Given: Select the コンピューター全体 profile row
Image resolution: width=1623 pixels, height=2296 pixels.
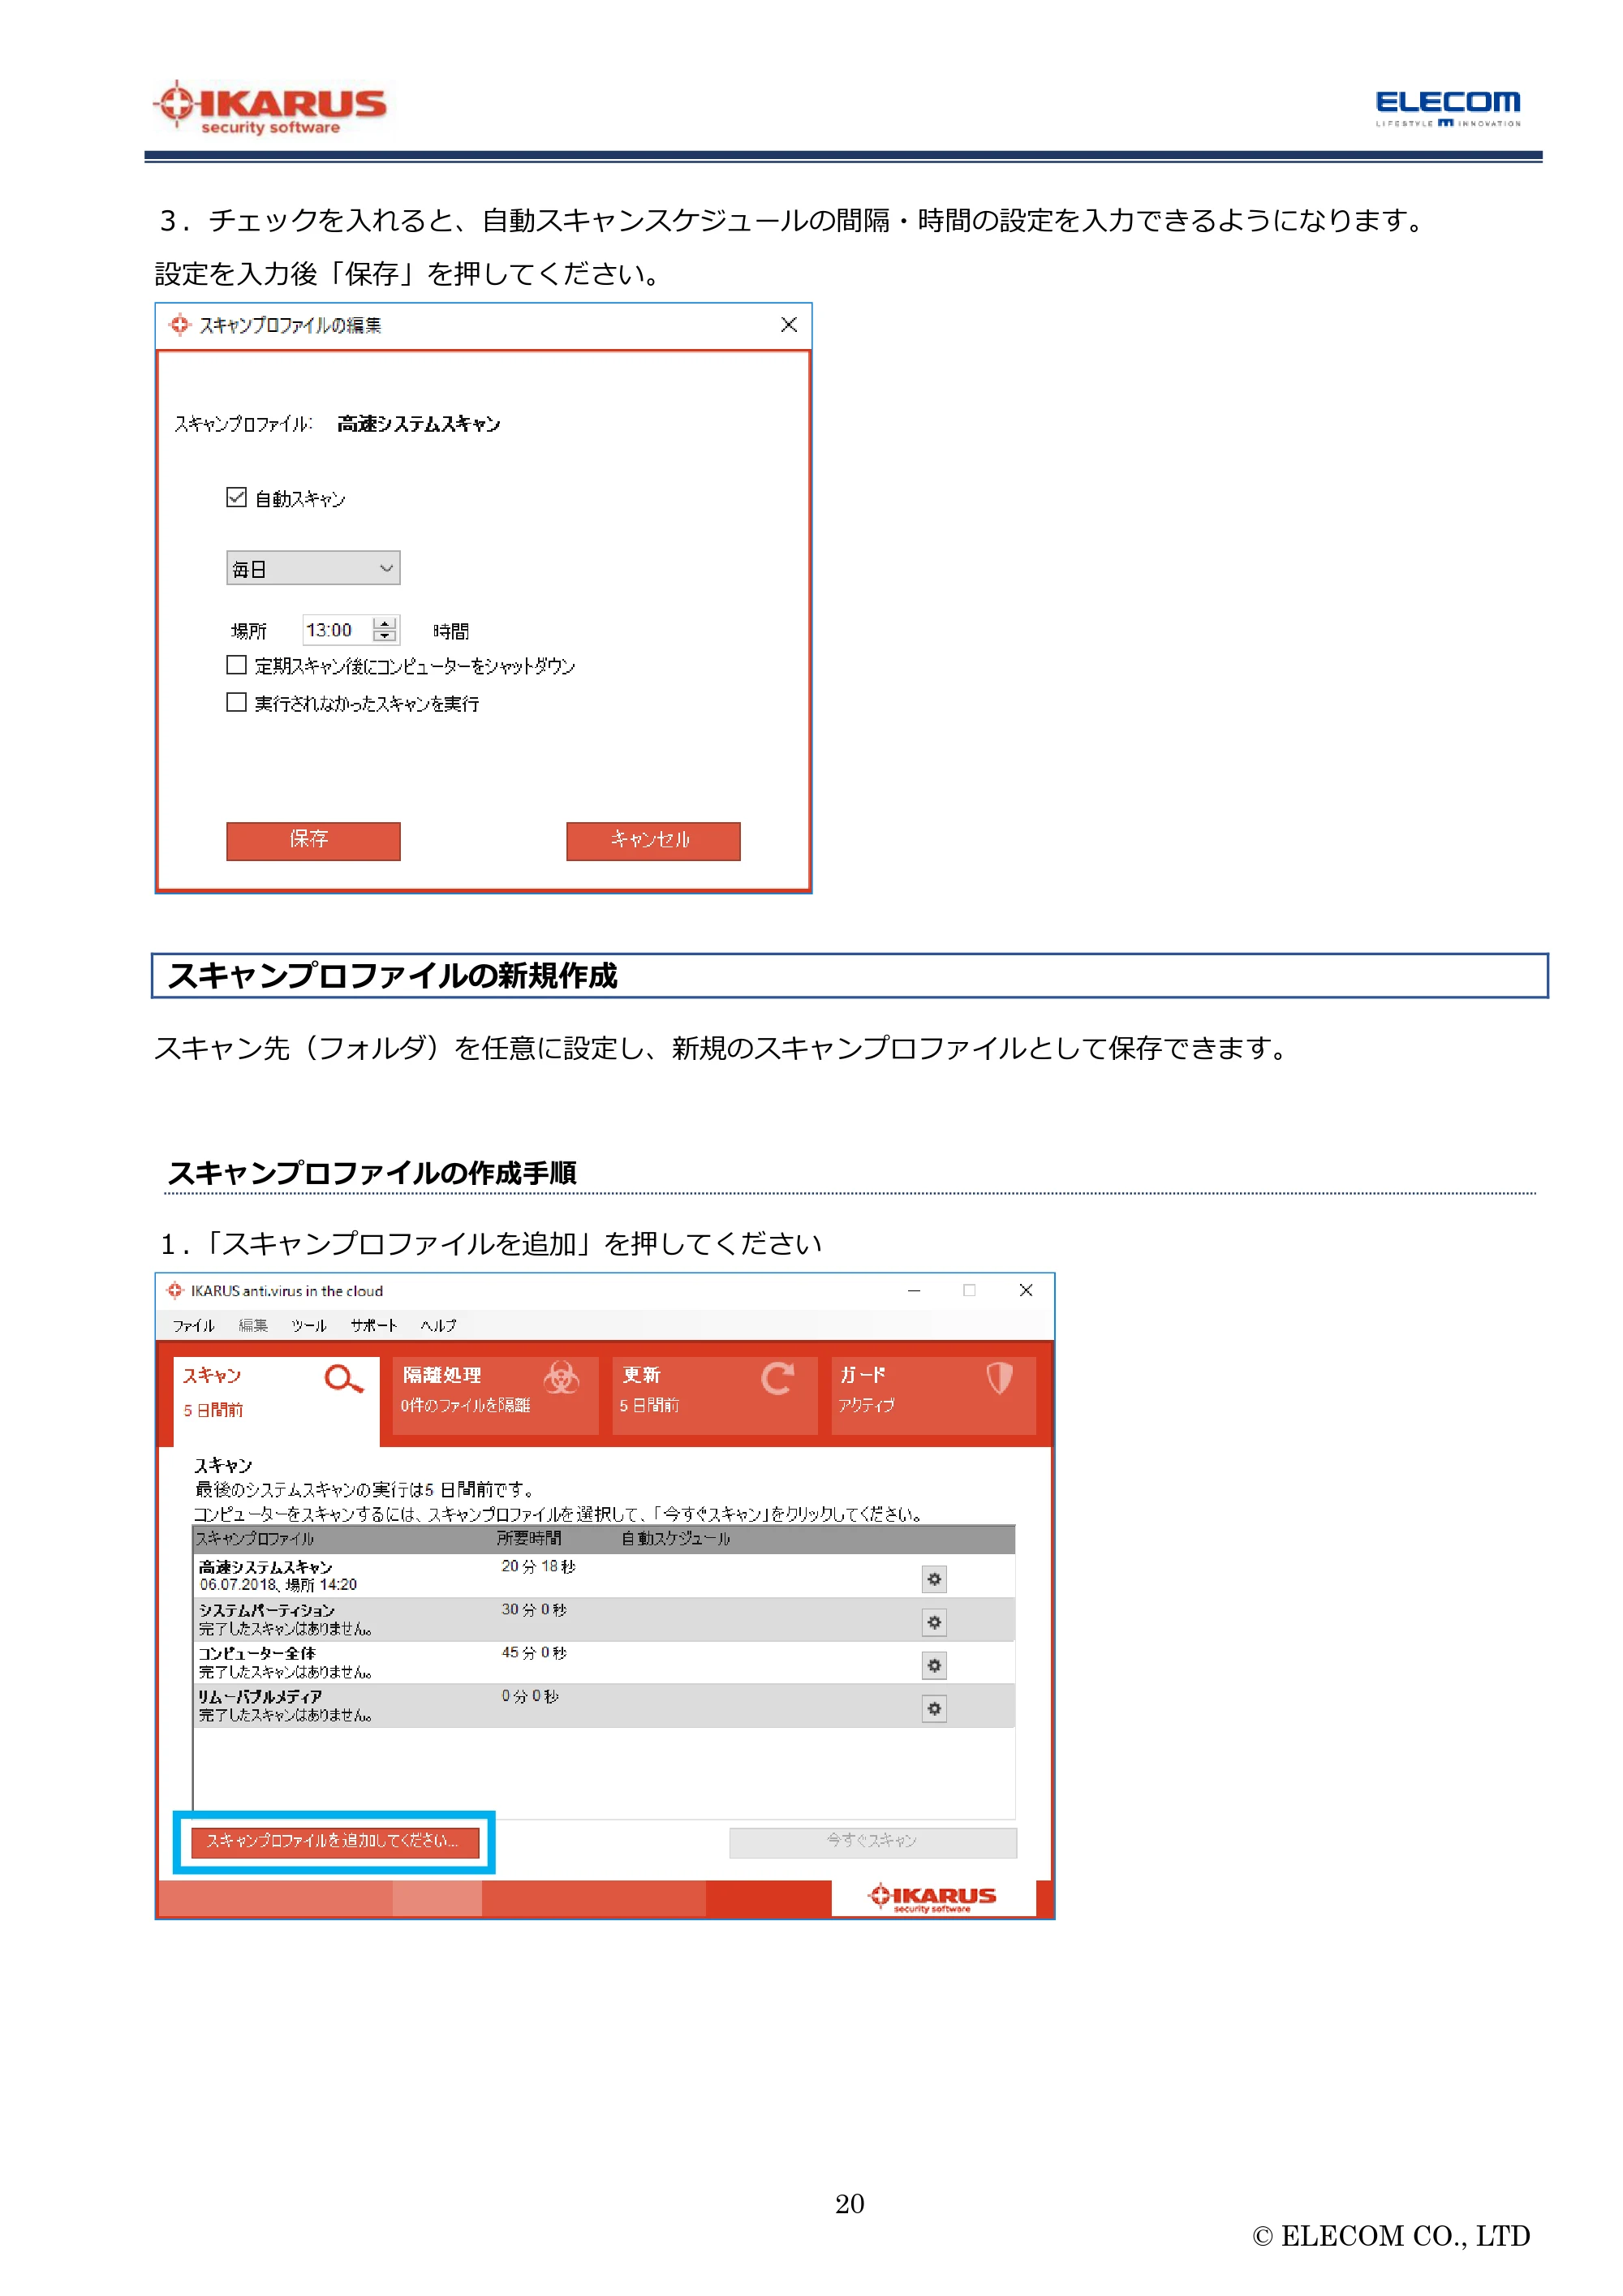Looking at the screenshot, I should point(604,1662).
